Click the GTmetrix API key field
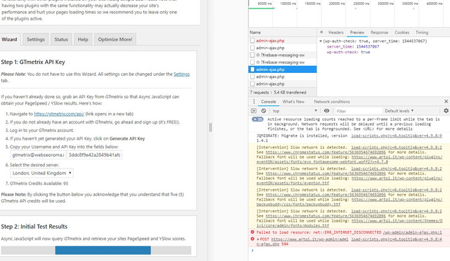 pos(94,155)
